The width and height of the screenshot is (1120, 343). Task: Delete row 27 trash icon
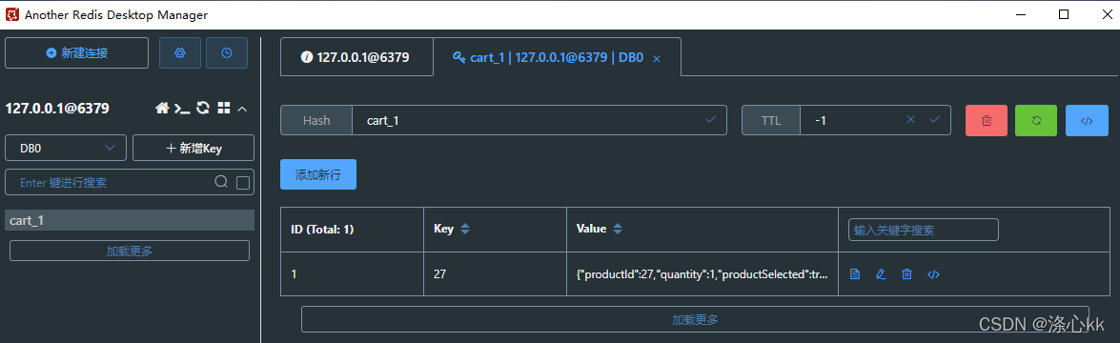(906, 273)
